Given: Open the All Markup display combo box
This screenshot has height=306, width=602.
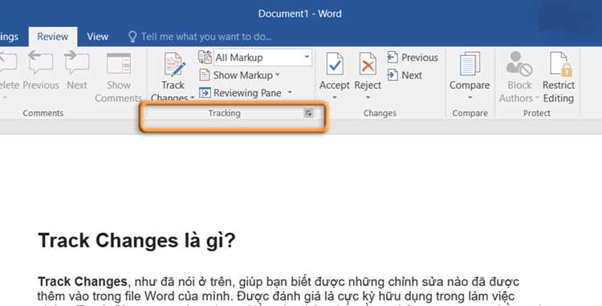Looking at the screenshot, I should 262,58.
